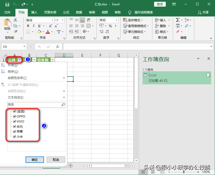Click the font color red A swatch
215x175 pixels.
(47, 32)
